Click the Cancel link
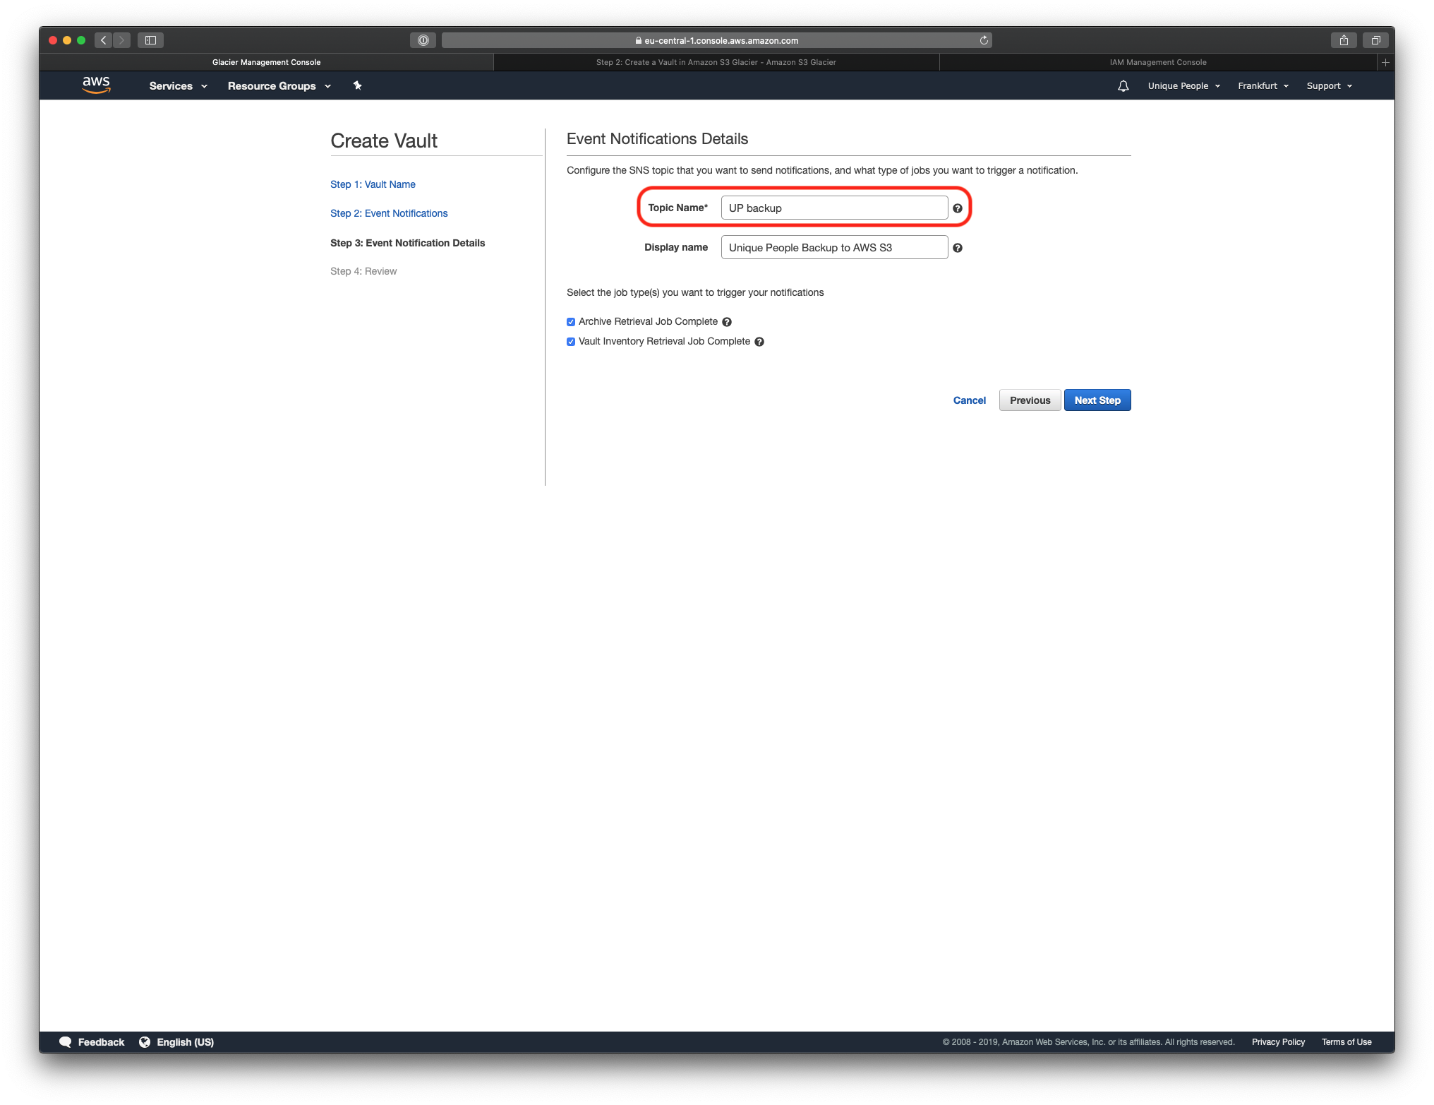Image resolution: width=1434 pixels, height=1105 pixels. pyautogui.click(x=969, y=400)
